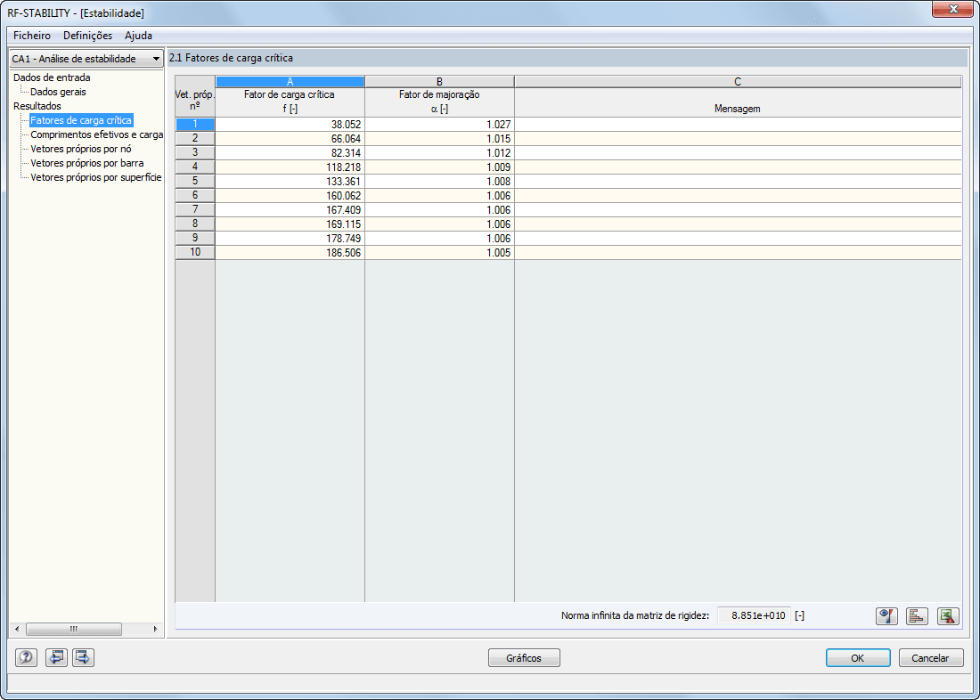
Task: Click the Fator de carga crítica column title
Action: [x=290, y=95]
